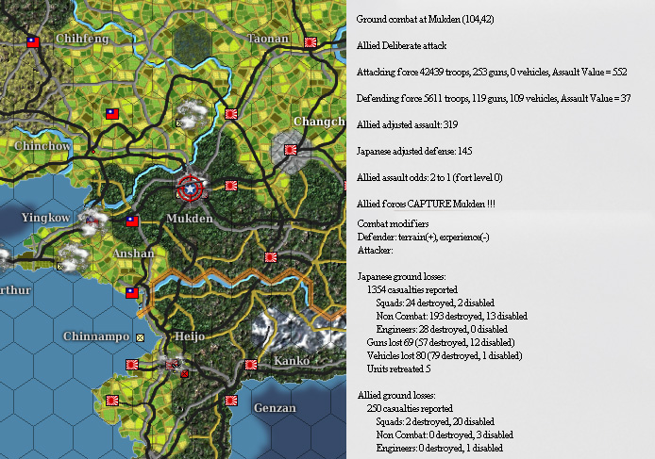Image resolution: width=655 pixels, height=459 pixels.
Task: Click the 'Guns lost 69' line
Action: click(441, 342)
